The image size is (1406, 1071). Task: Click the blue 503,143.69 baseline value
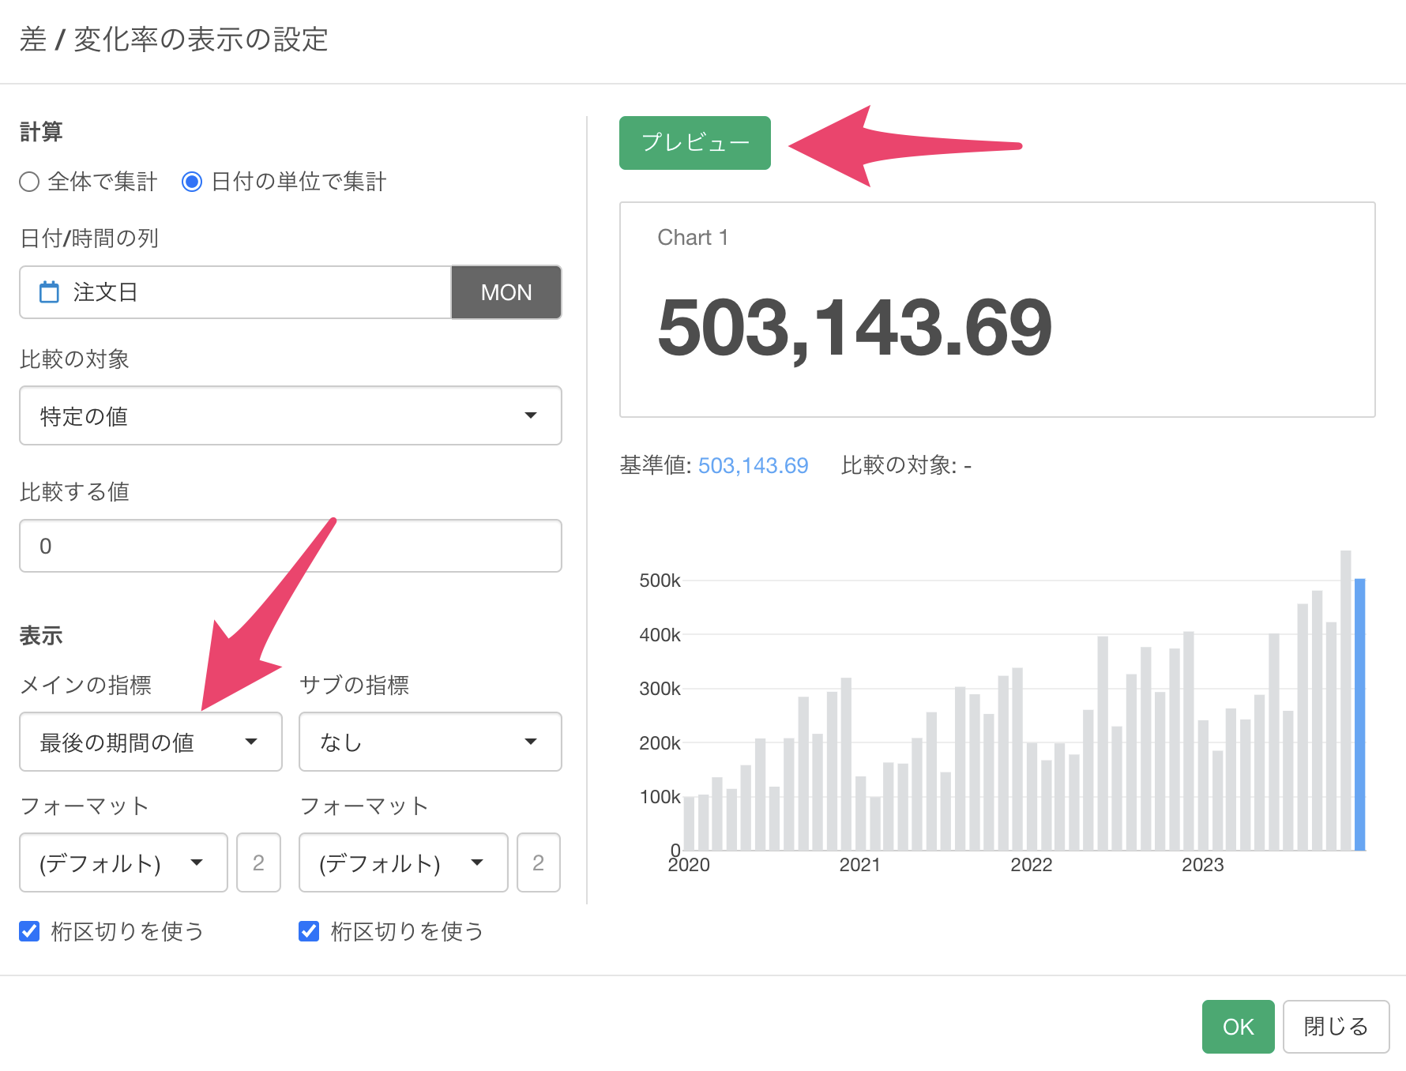pyautogui.click(x=753, y=465)
